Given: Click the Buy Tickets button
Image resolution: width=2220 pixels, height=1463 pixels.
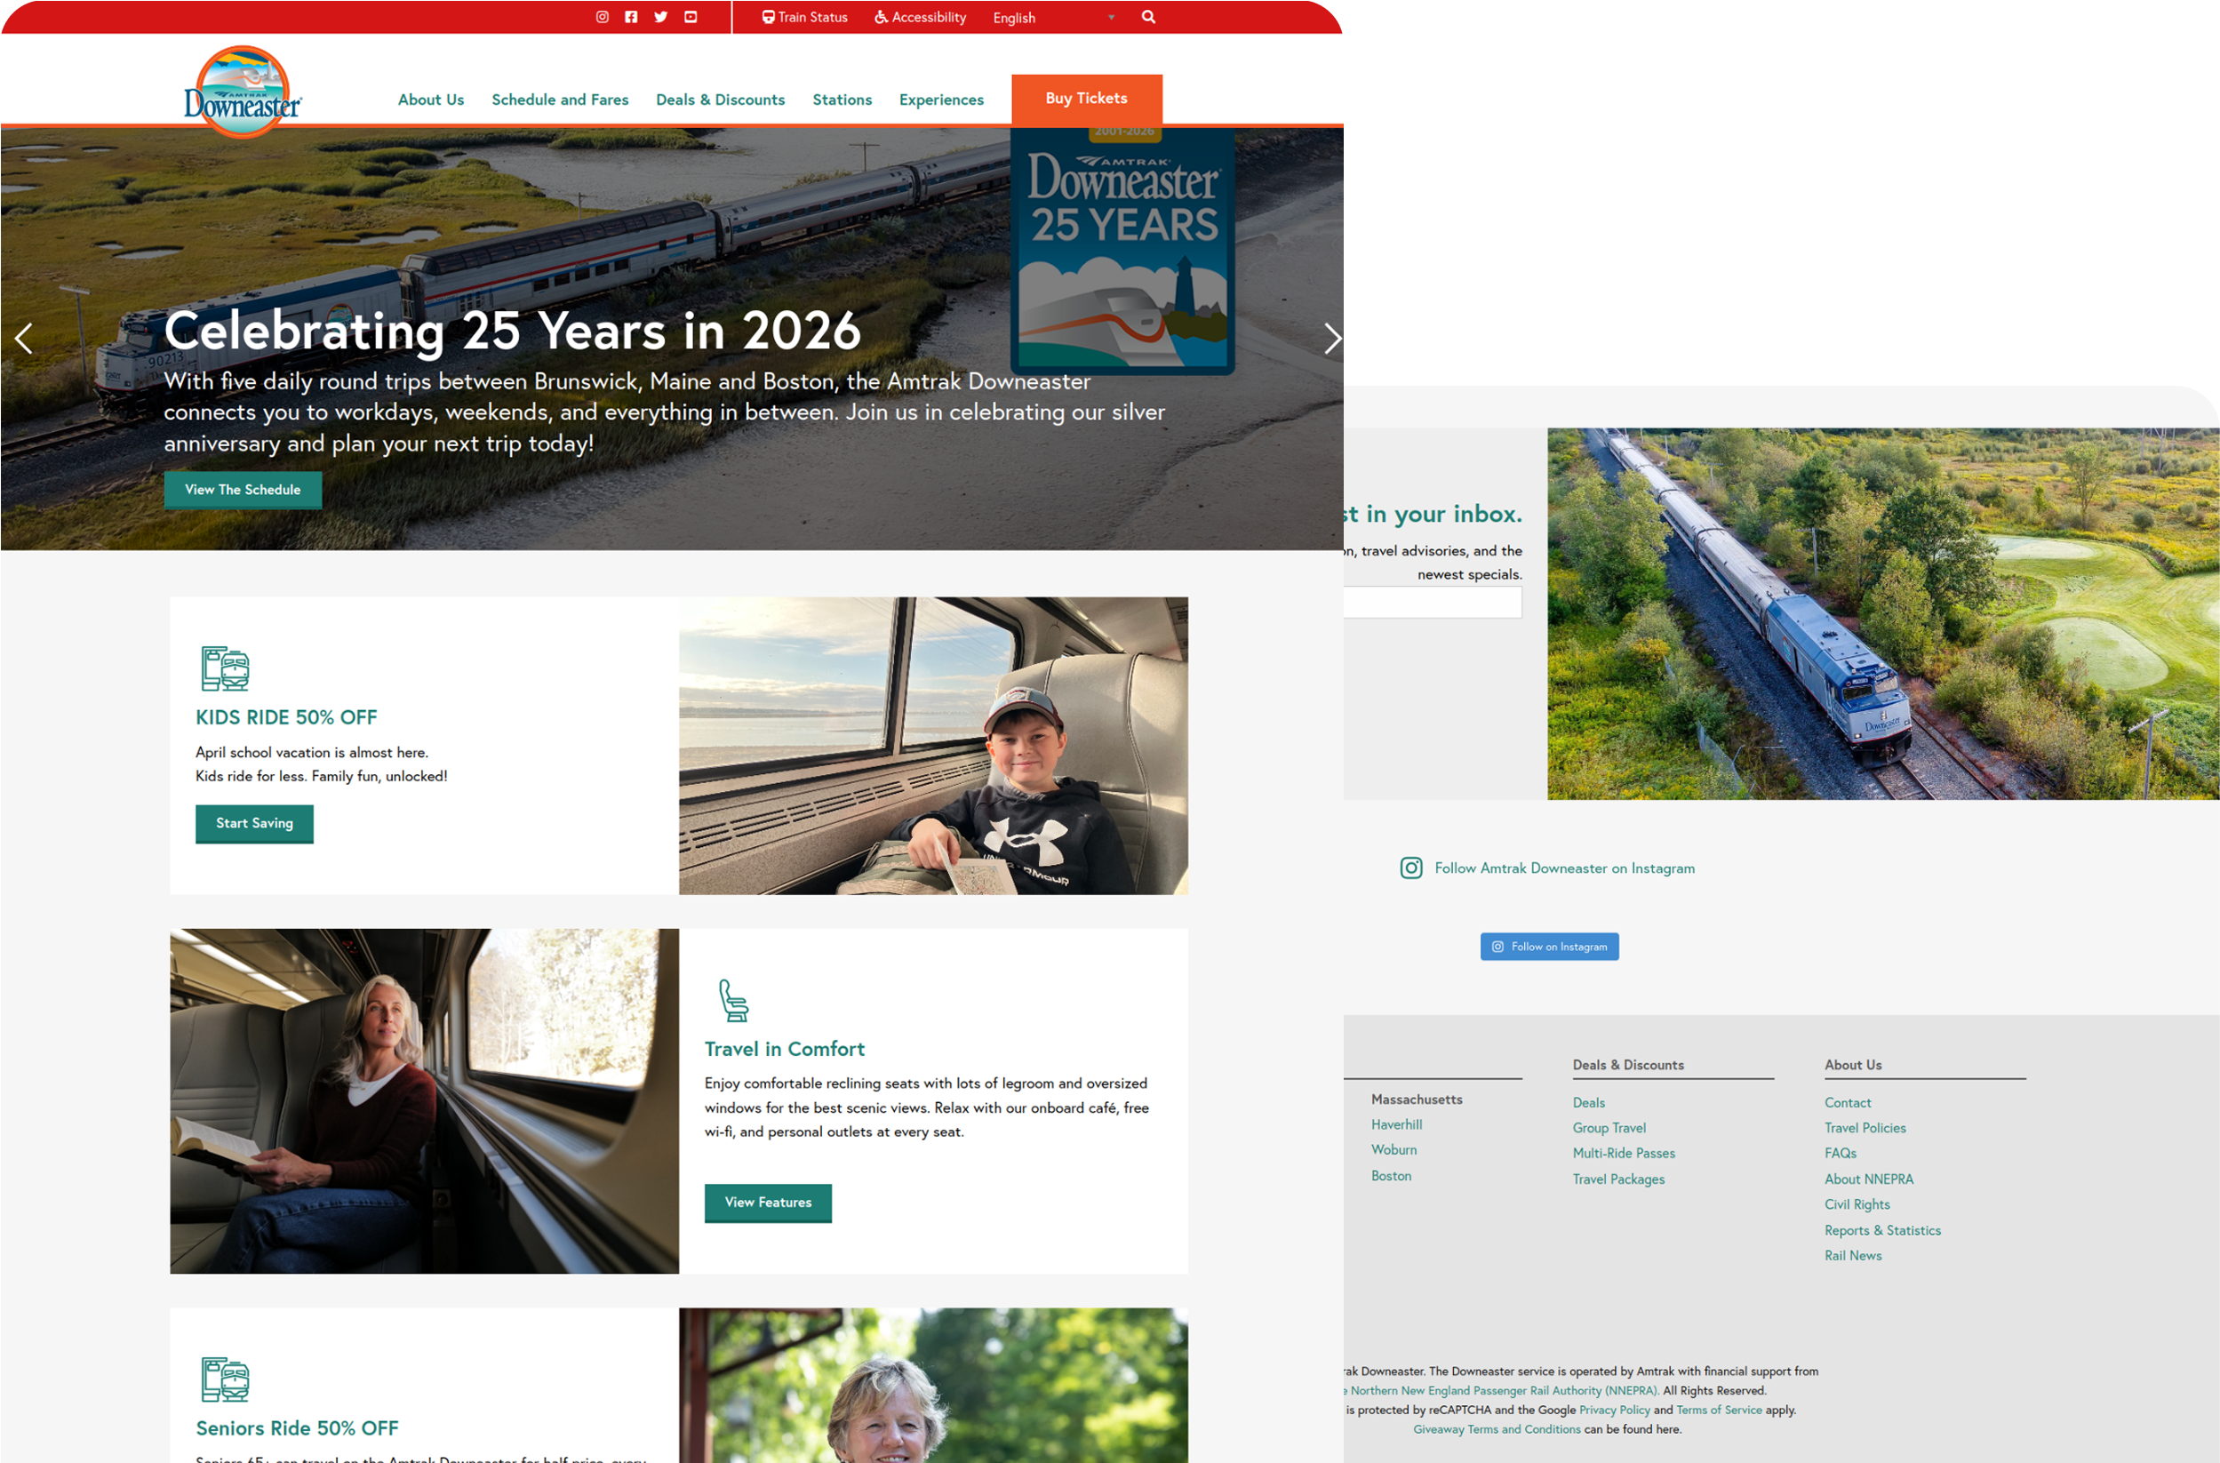Looking at the screenshot, I should pyautogui.click(x=1087, y=99).
